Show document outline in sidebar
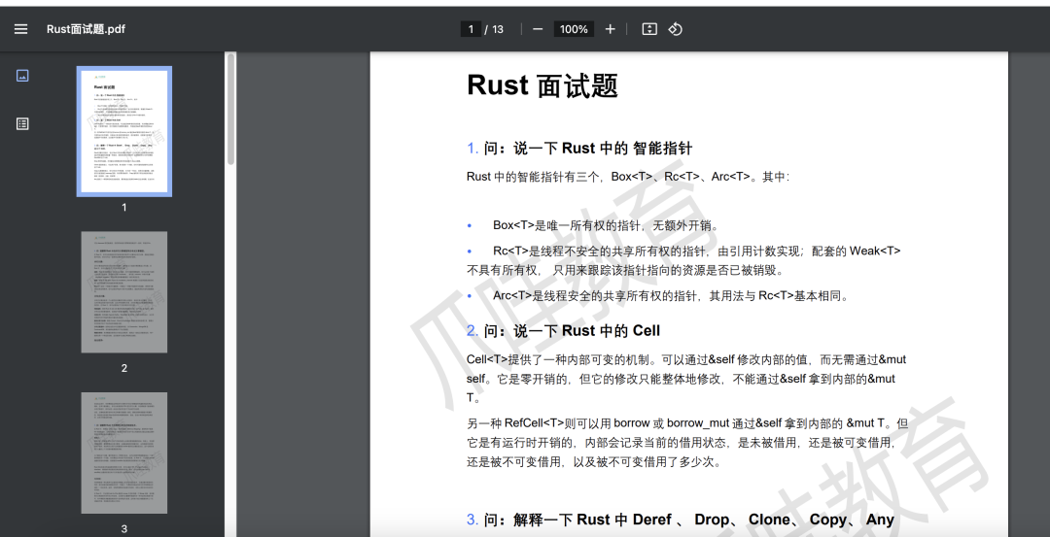The image size is (1050, 537). tap(22, 123)
